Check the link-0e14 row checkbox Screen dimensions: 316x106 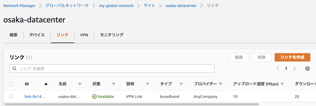[x=11, y=96]
